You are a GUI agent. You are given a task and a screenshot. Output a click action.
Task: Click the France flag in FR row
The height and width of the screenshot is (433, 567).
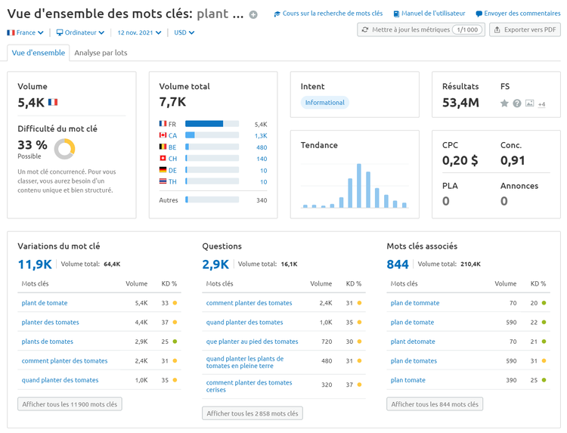pos(163,124)
